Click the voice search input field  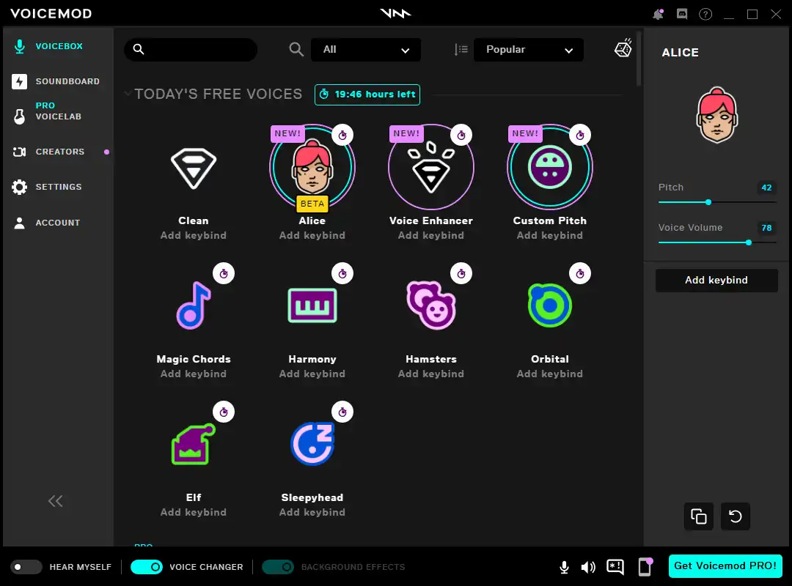191,50
